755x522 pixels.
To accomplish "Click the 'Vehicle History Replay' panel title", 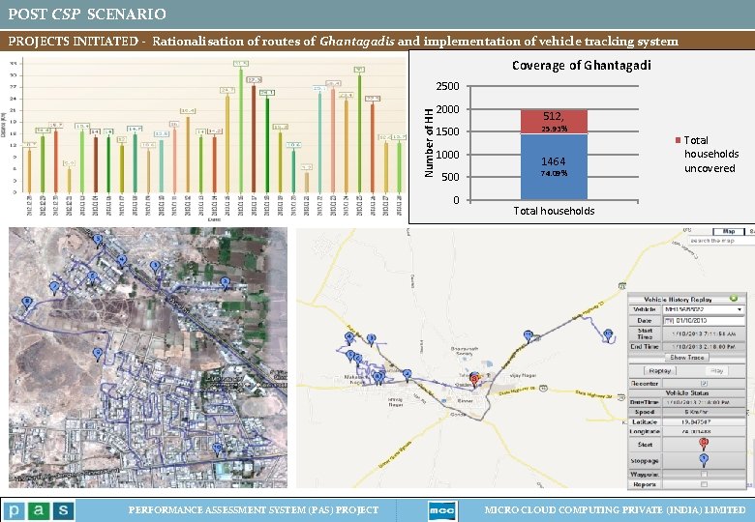I will (678, 299).
